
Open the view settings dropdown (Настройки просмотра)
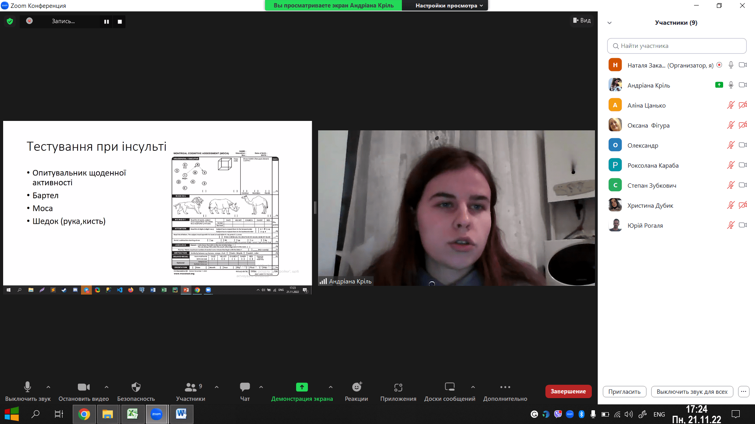(449, 5)
